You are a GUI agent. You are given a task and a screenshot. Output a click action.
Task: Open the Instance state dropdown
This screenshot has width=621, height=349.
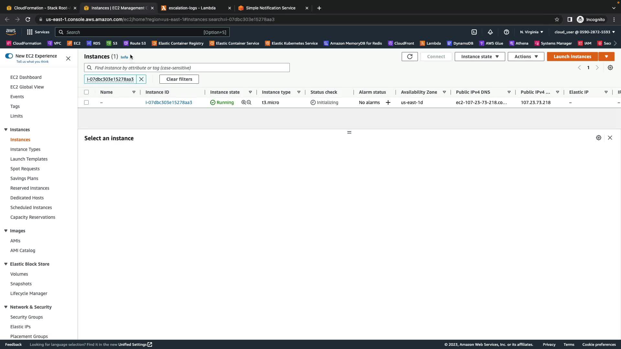[480, 57]
